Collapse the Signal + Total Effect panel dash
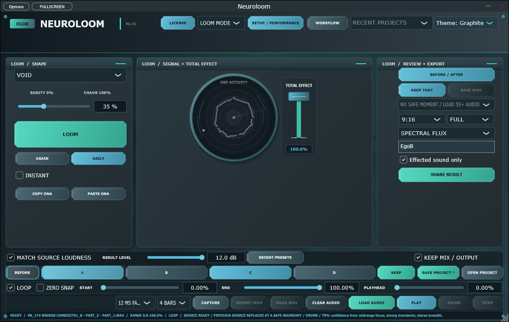Image resolution: width=509 pixels, height=322 pixels. tap(361, 64)
